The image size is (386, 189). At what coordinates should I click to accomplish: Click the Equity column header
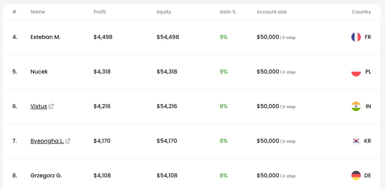coord(164,12)
